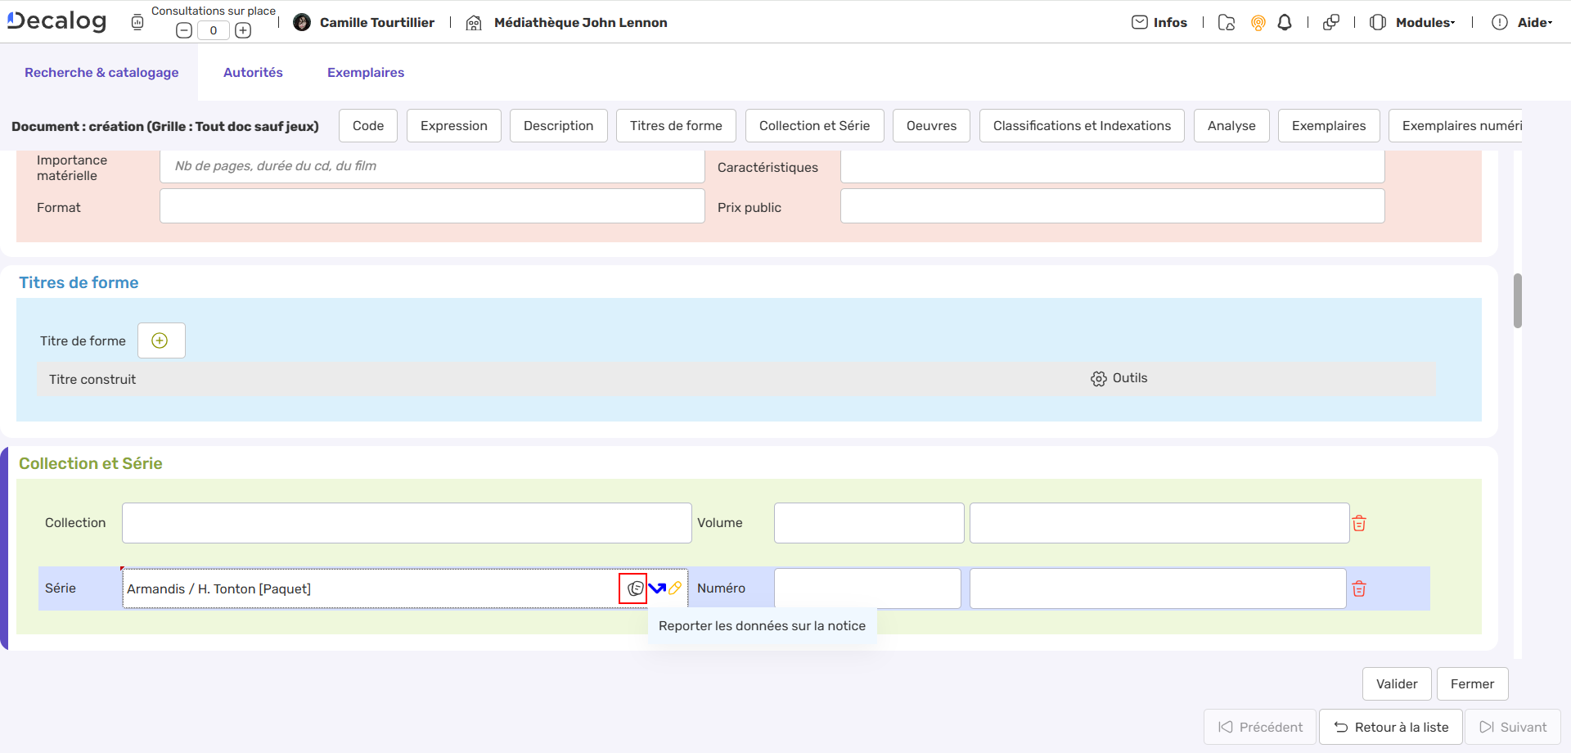Delete the Collection row with trash icon

coord(1359,523)
